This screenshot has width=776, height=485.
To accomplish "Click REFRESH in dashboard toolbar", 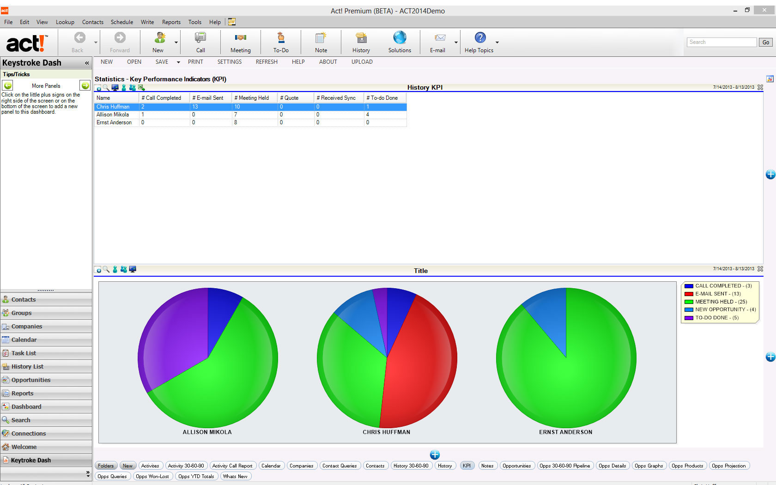I will click(x=267, y=62).
